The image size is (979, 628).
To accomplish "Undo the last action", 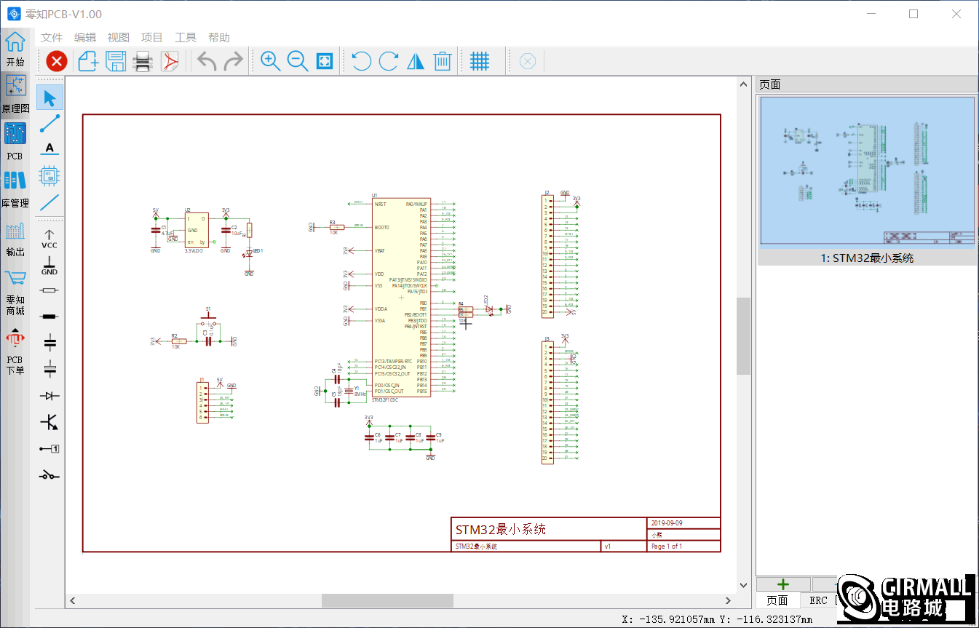I will 207,62.
